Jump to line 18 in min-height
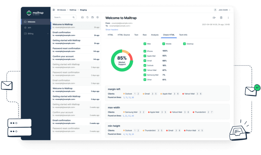Image resolution: width=261 pixels, height=155 pixels. [129, 134]
